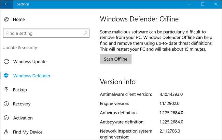Select the Windows Defender sidebar label
The width and height of the screenshot is (222, 140).
click(32, 76)
